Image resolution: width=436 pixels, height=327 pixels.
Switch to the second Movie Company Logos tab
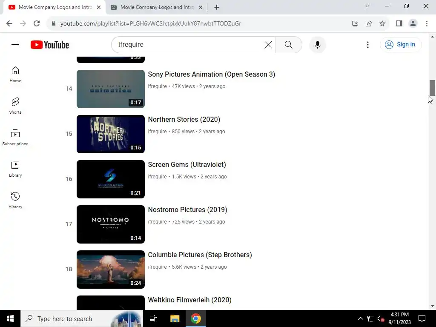(x=157, y=7)
